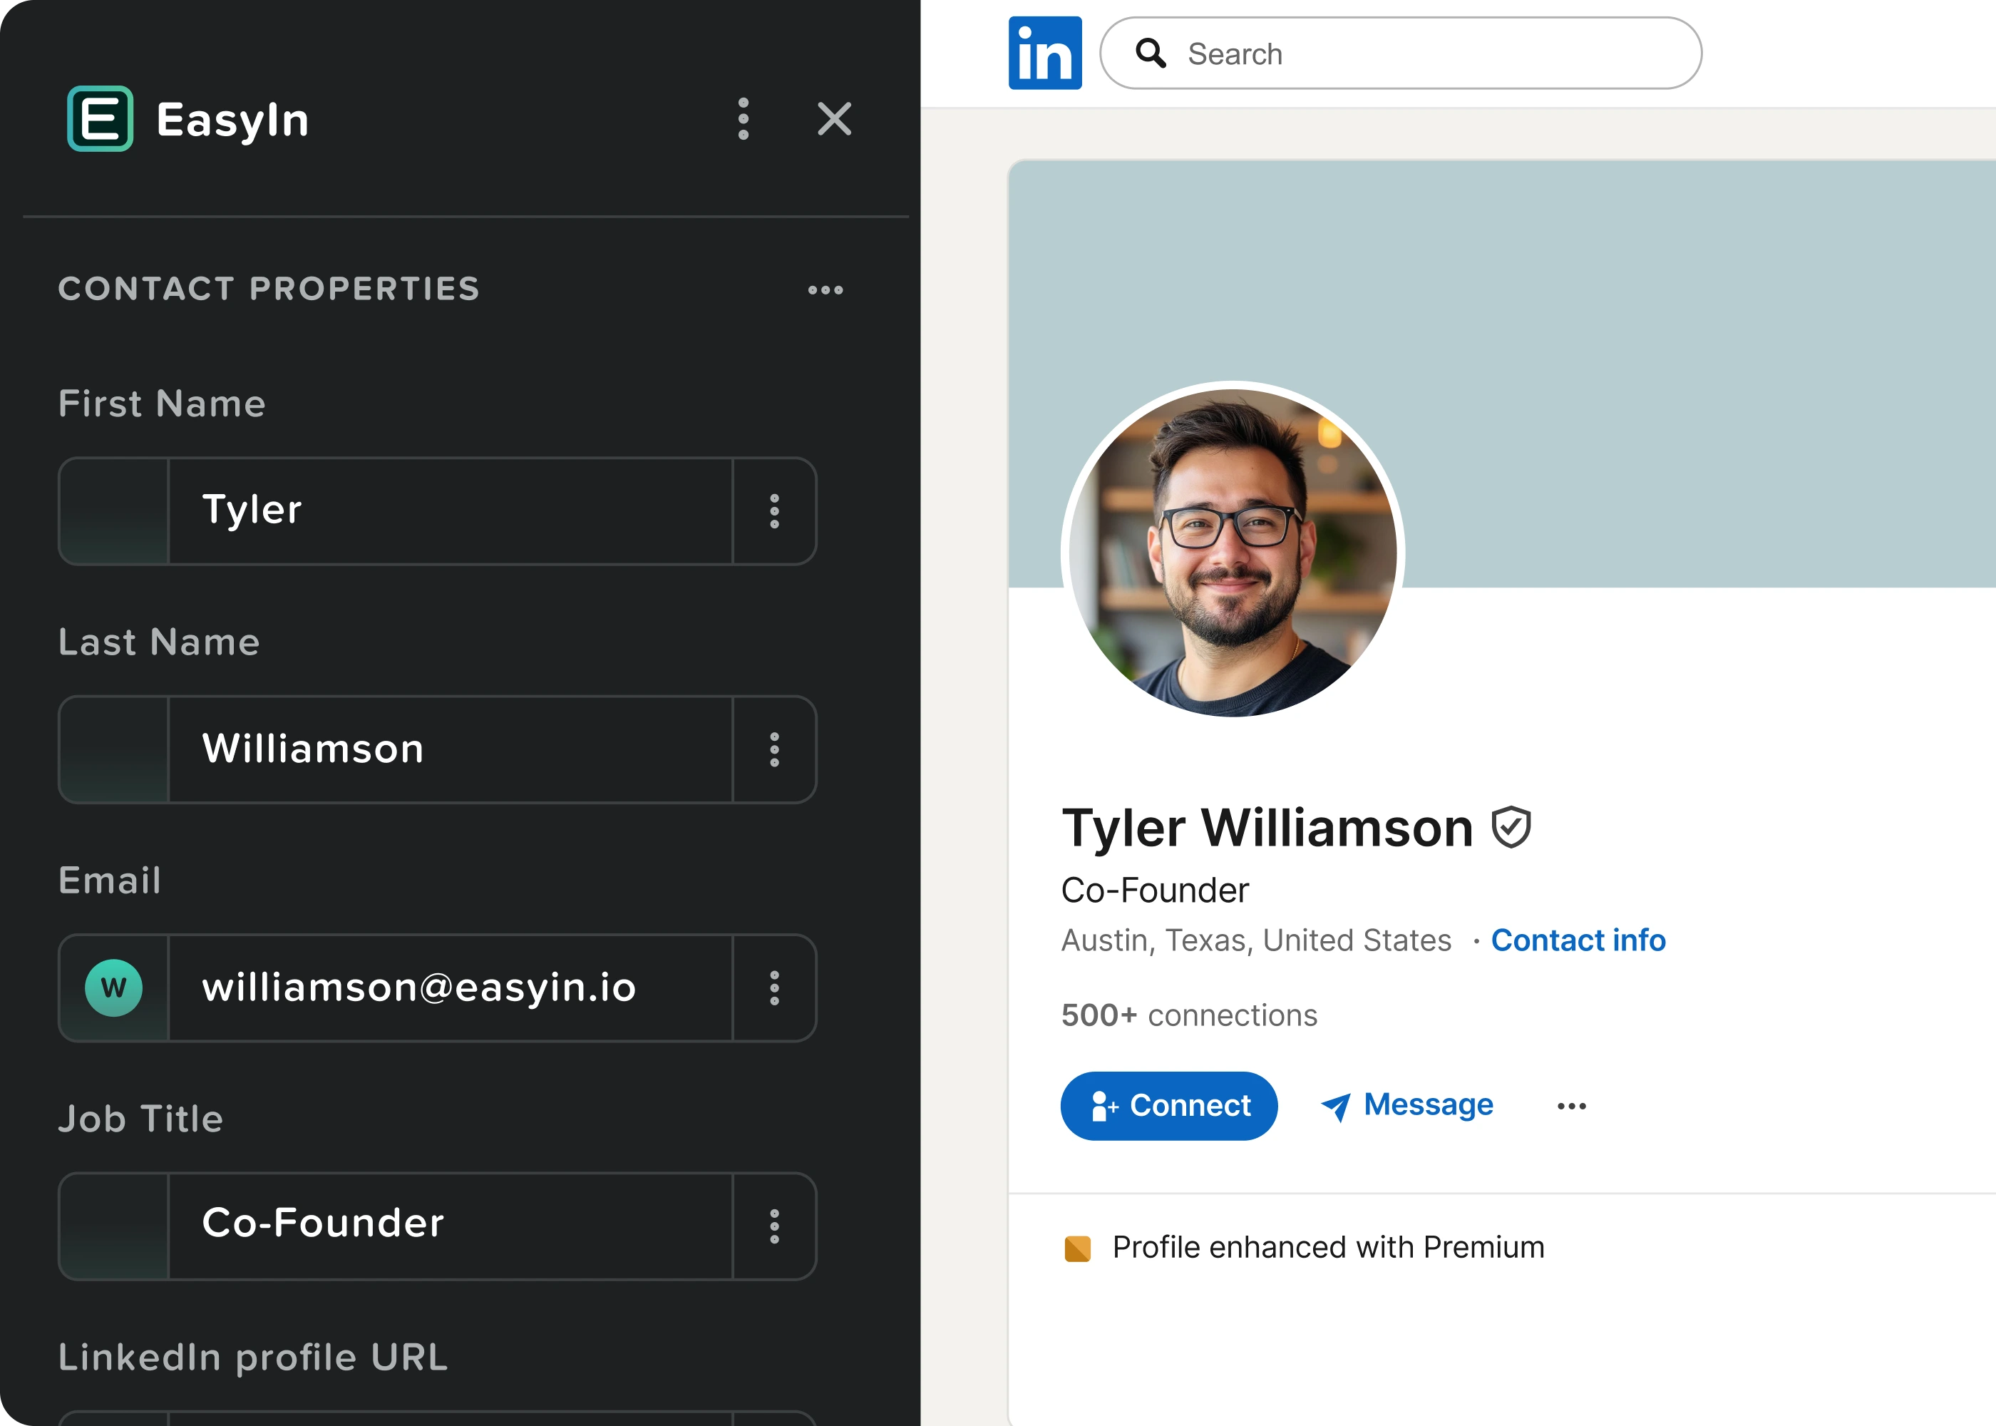Click the Tyler Williamson profile name
Image resolution: width=1996 pixels, height=1426 pixels.
(x=1267, y=828)
